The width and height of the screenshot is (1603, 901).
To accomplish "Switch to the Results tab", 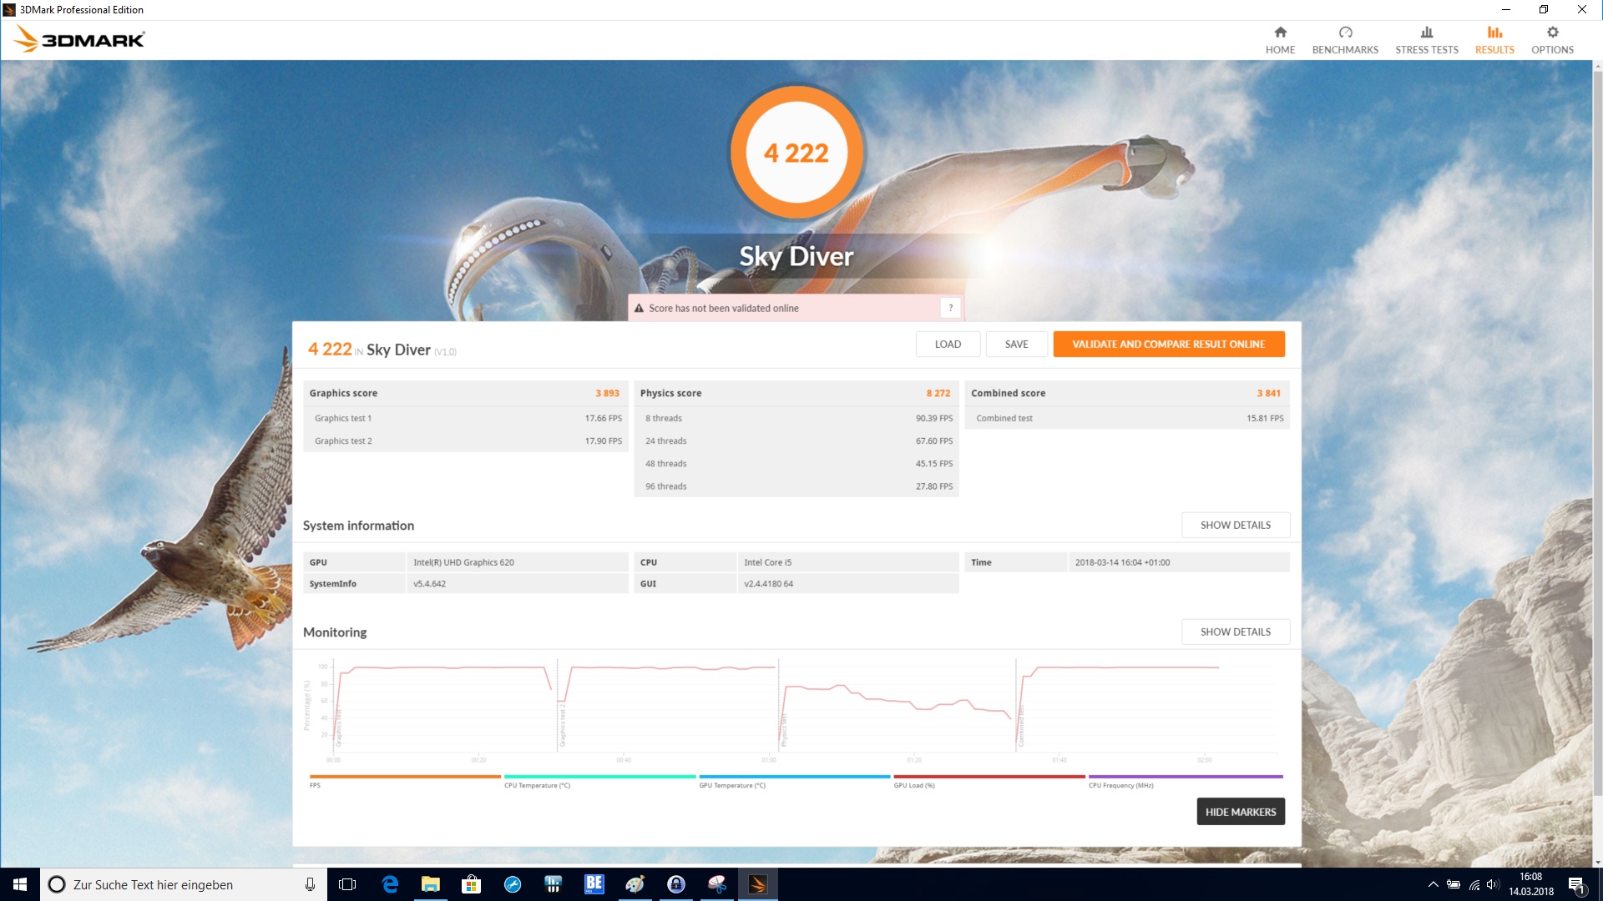I will point(1494,40).
